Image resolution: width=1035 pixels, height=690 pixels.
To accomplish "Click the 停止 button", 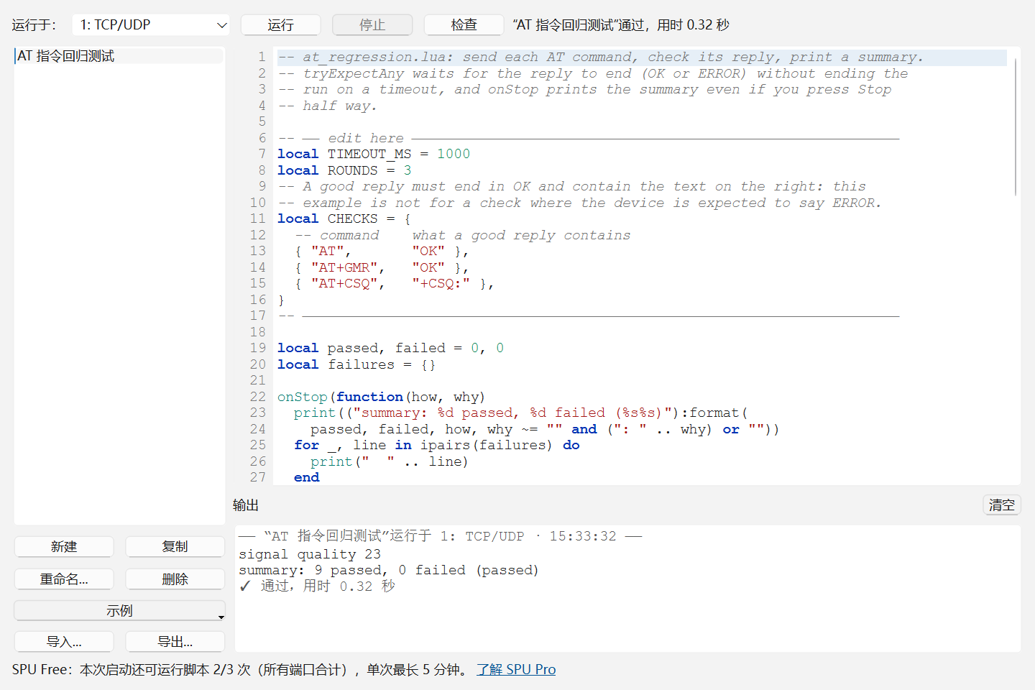I will point(372,25).
